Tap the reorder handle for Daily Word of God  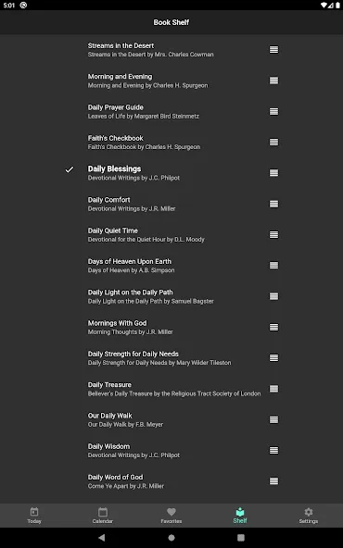click(273, 481)
